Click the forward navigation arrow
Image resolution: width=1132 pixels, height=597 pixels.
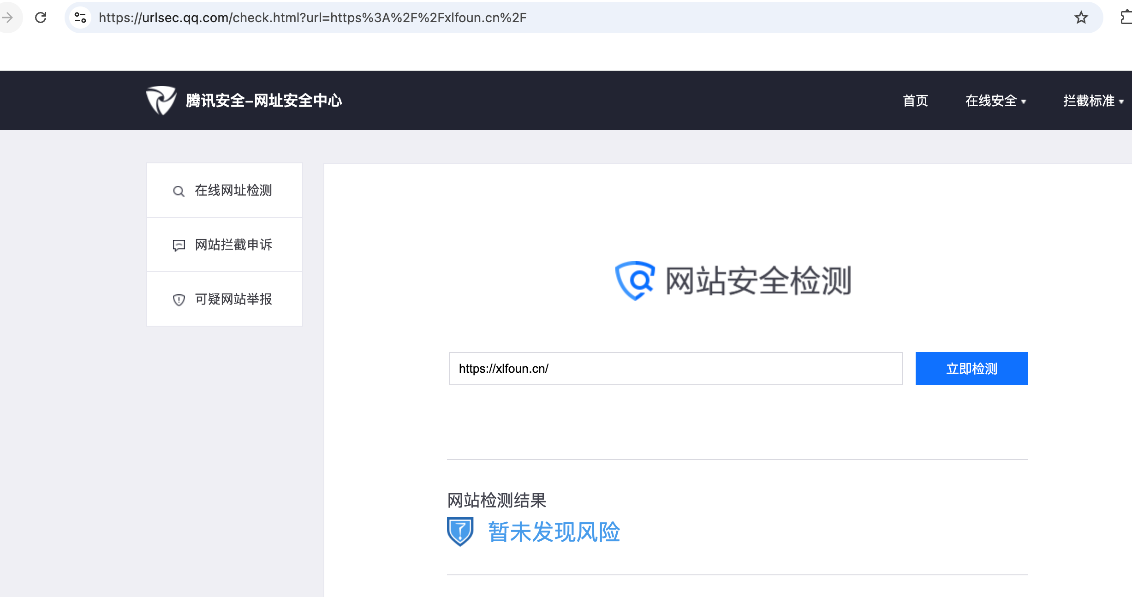point(8,18)
